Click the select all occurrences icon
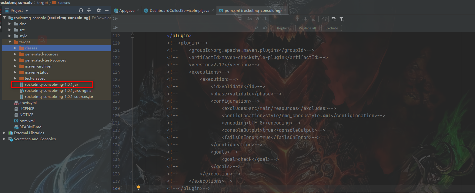The height and width of the screenshot is (193, 475). 323,19
